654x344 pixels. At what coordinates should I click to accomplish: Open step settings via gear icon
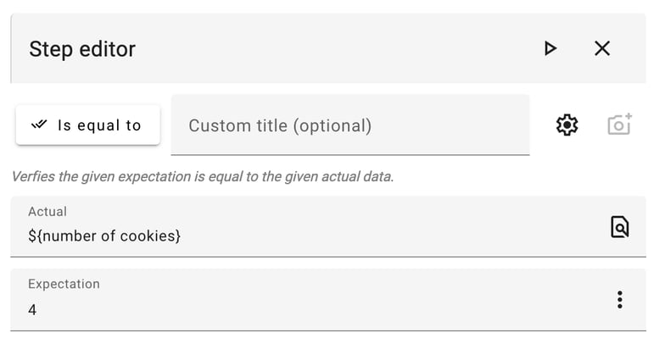567,125
